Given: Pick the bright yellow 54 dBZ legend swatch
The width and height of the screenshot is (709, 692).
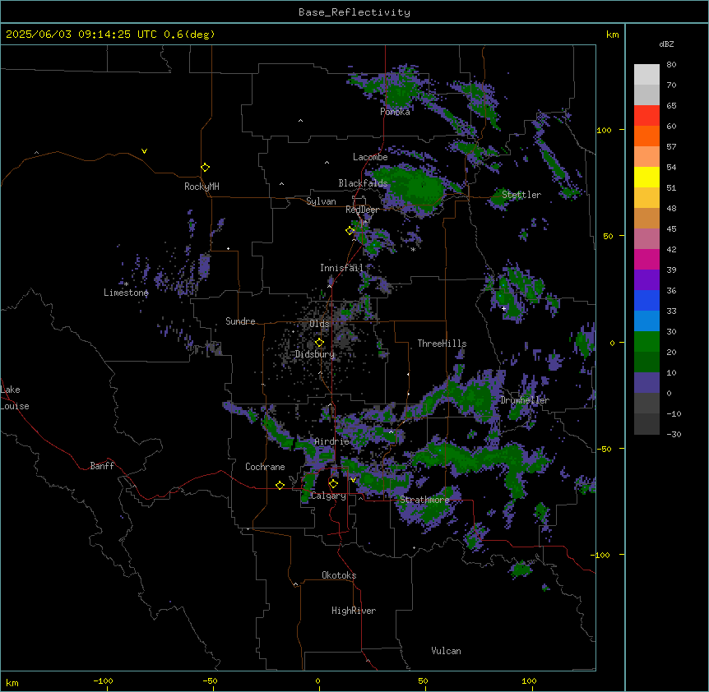Looking at the screenshot, I should click(646, 177).
